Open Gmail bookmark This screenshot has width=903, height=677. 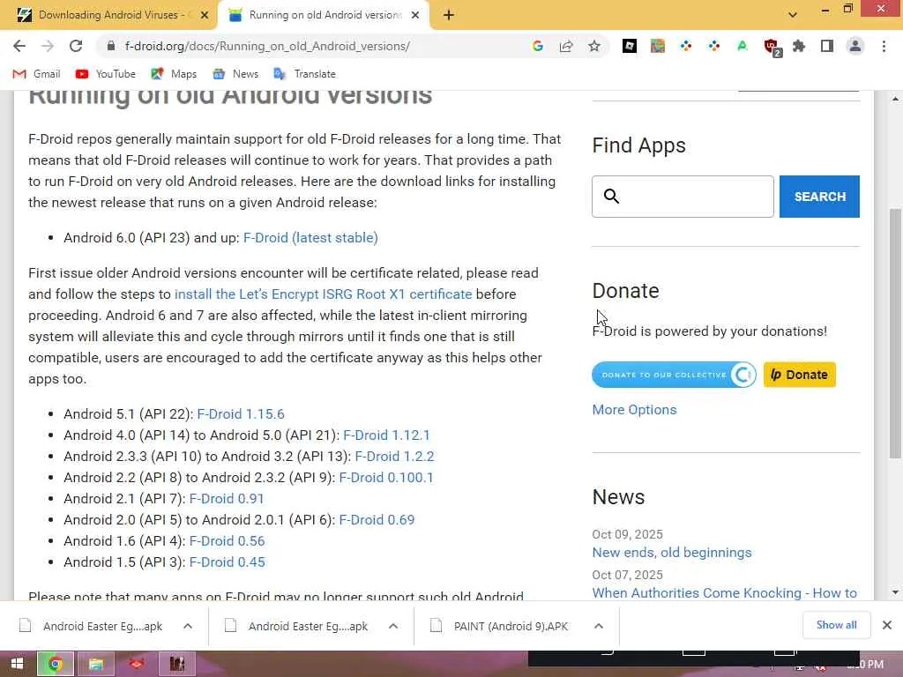[x=36, y=74]
